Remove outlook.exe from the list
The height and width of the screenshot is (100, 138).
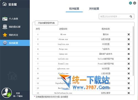click(x=129, y=59)
